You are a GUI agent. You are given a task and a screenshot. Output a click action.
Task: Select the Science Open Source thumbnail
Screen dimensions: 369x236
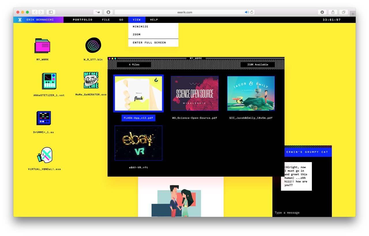tap(195, 93)
